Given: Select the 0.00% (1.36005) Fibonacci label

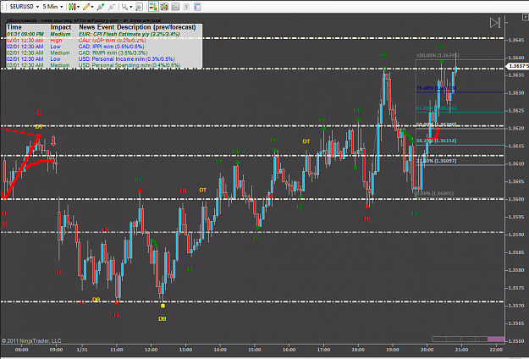Looking at the screenshot, I should click(x=435, y=193).
